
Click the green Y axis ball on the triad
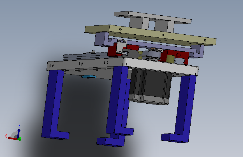[x=20, y=139]
